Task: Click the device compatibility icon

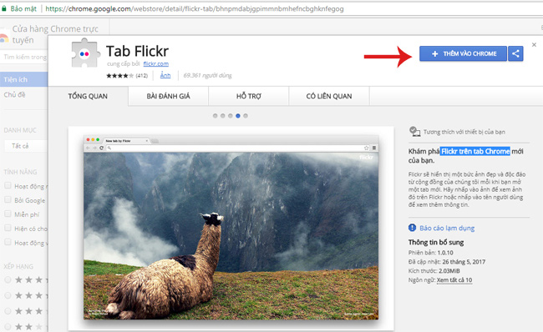Action: [x=414, y=132]
